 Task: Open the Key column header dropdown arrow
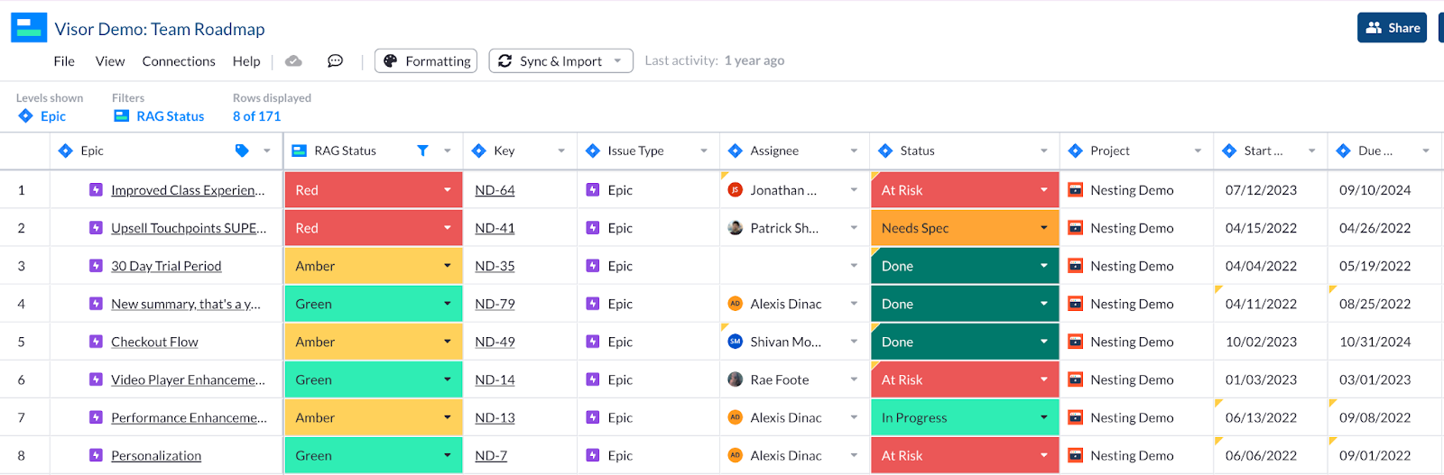pyautogui.click(x=561, y=151)
